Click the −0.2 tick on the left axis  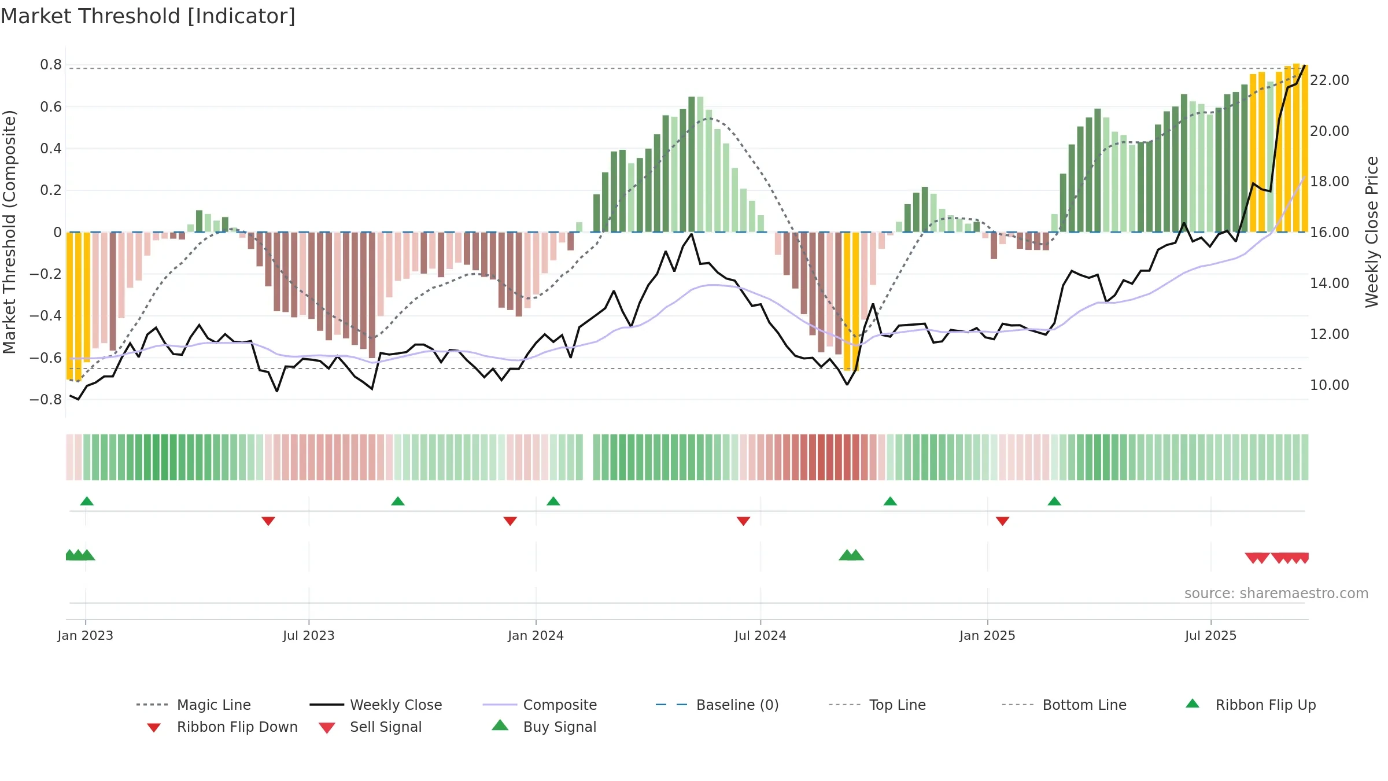tap(46, 274)
